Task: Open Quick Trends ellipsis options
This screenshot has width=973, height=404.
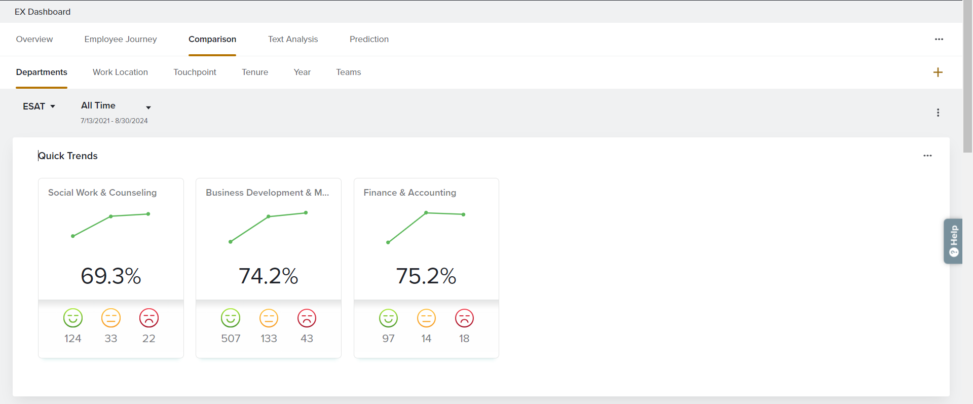Action: coord(927,156)
